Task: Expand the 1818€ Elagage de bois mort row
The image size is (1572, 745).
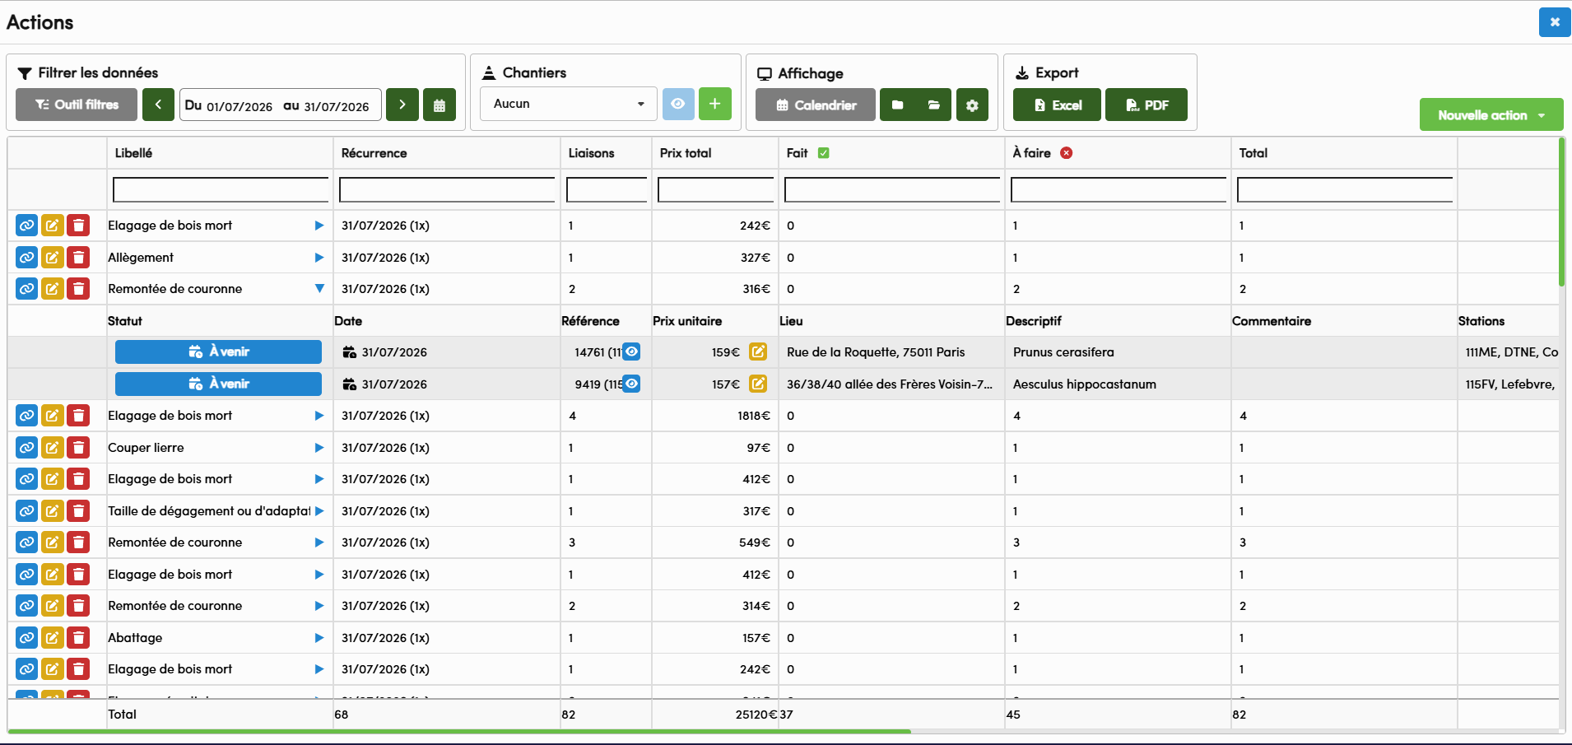Action: 319,416
